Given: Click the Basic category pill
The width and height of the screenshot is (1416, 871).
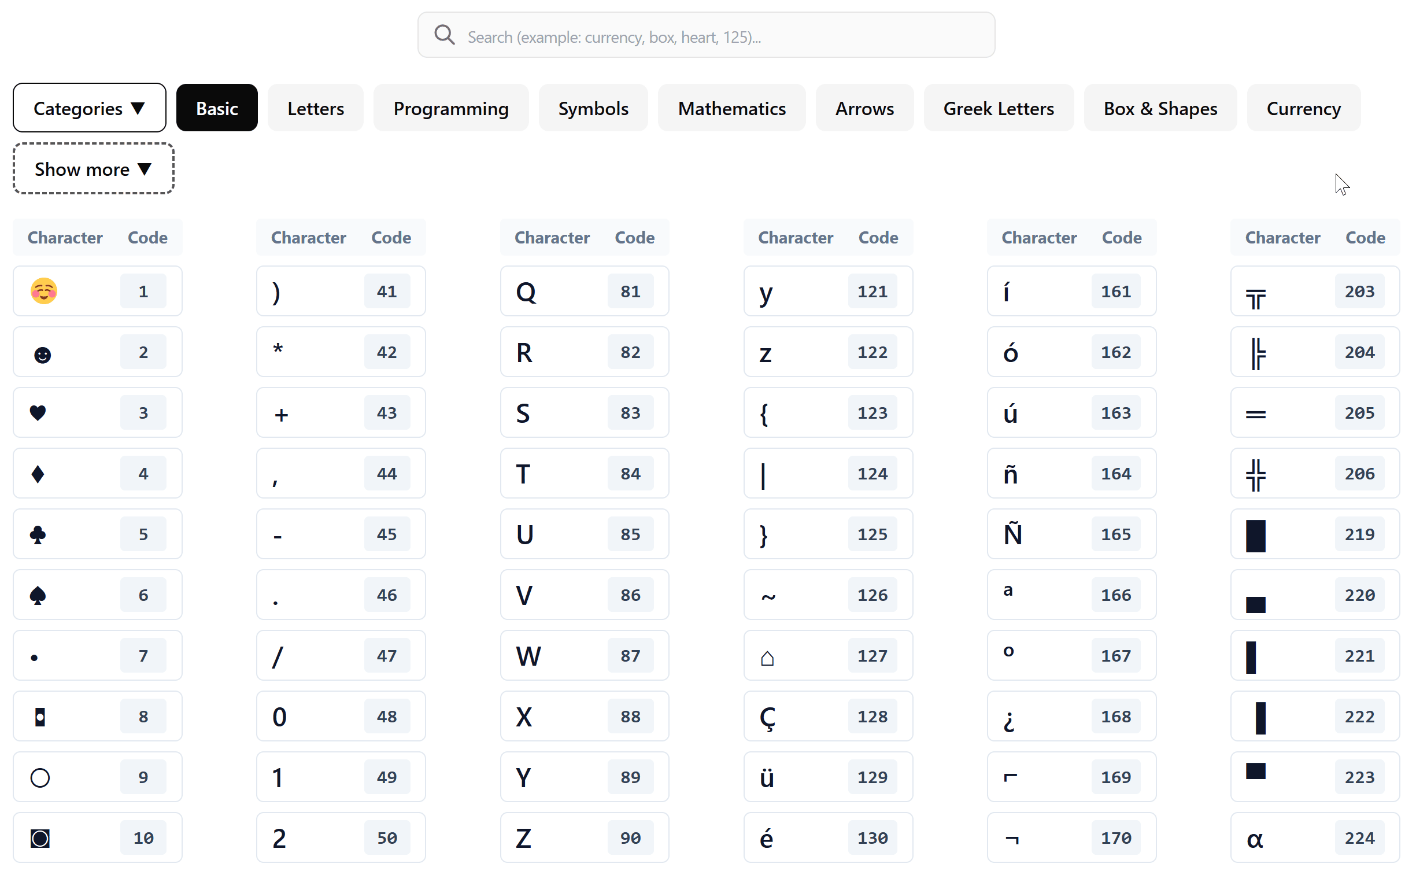Looking at the screenshot, I should click(x=217, y=108).
